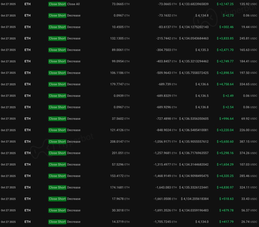
Task: Click the Close Short badge in the 201.051 ETH row
Action: coord(57,153)
